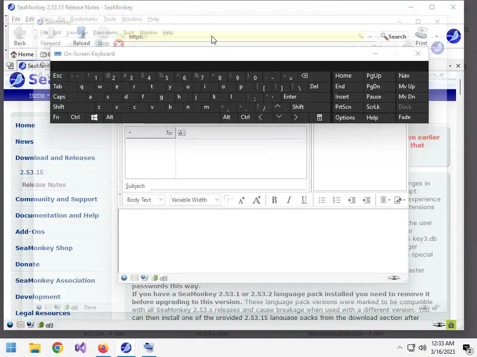Indent text using the increase indent icon
The image size is (477, 357).
pos(367,200)
